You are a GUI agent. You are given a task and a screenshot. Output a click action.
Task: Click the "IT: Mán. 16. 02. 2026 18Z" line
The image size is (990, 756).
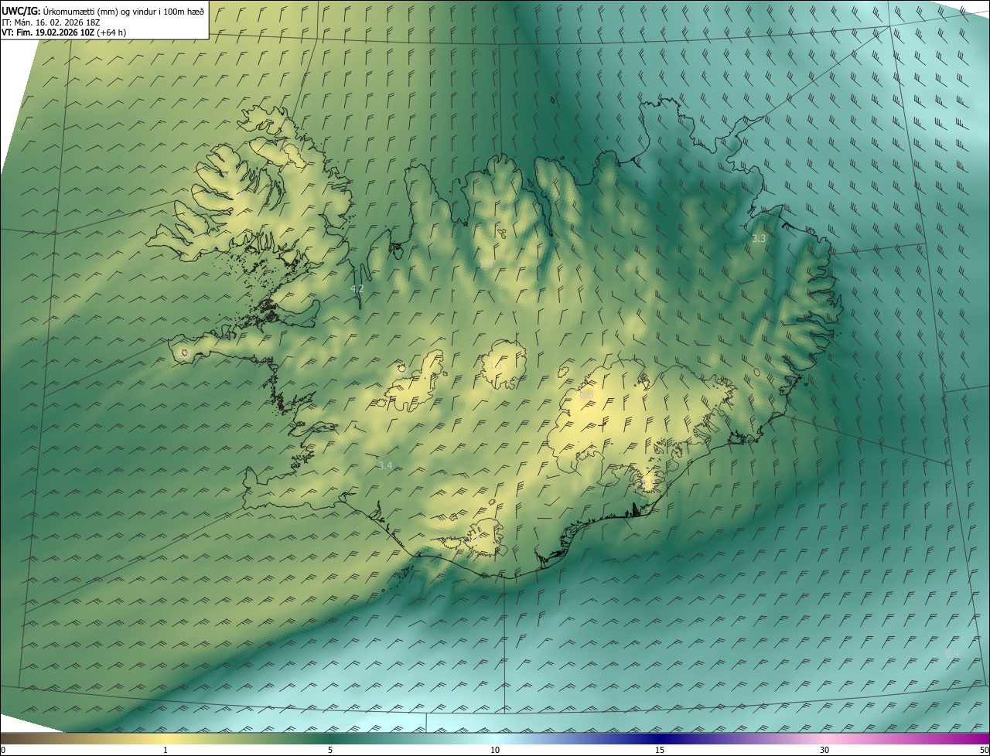pos(50,22)
